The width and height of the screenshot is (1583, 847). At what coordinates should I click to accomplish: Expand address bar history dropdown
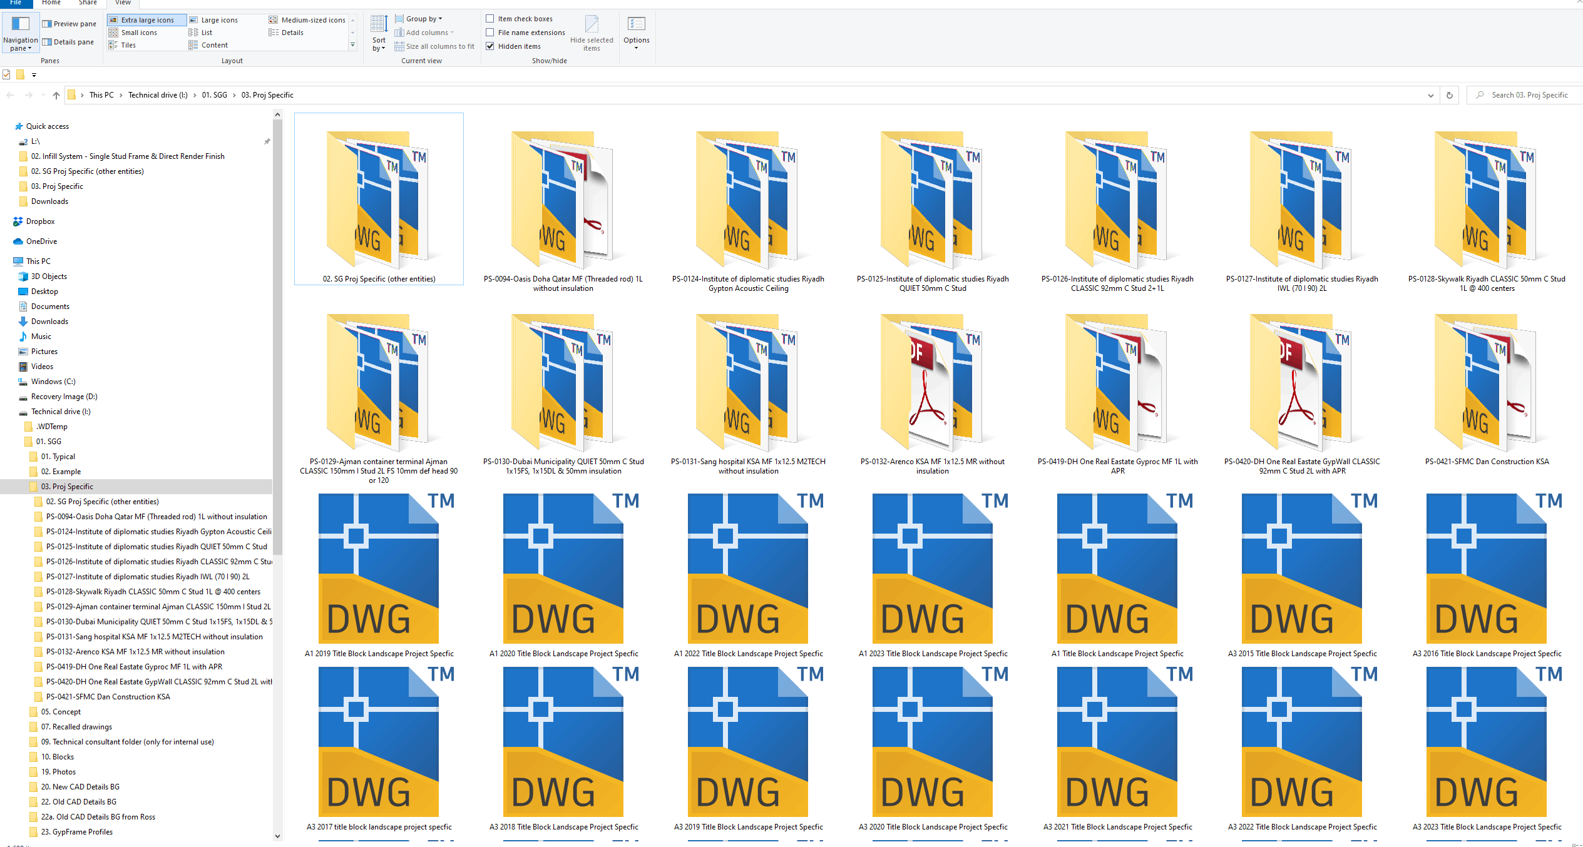1430,95
